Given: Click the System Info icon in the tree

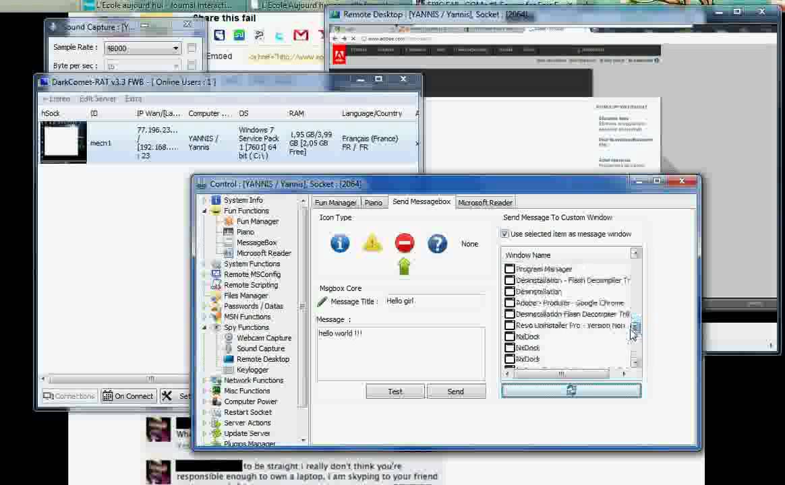Looking at the screenshot, I should point(216,200).
